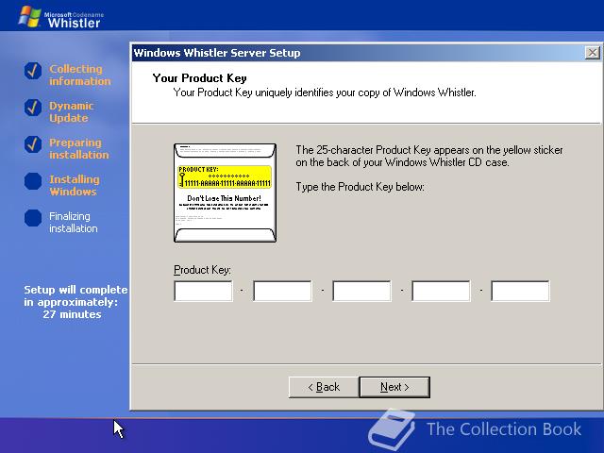
Task: Click the Installing Windows step bullet
Action: [x=33, y=181]
